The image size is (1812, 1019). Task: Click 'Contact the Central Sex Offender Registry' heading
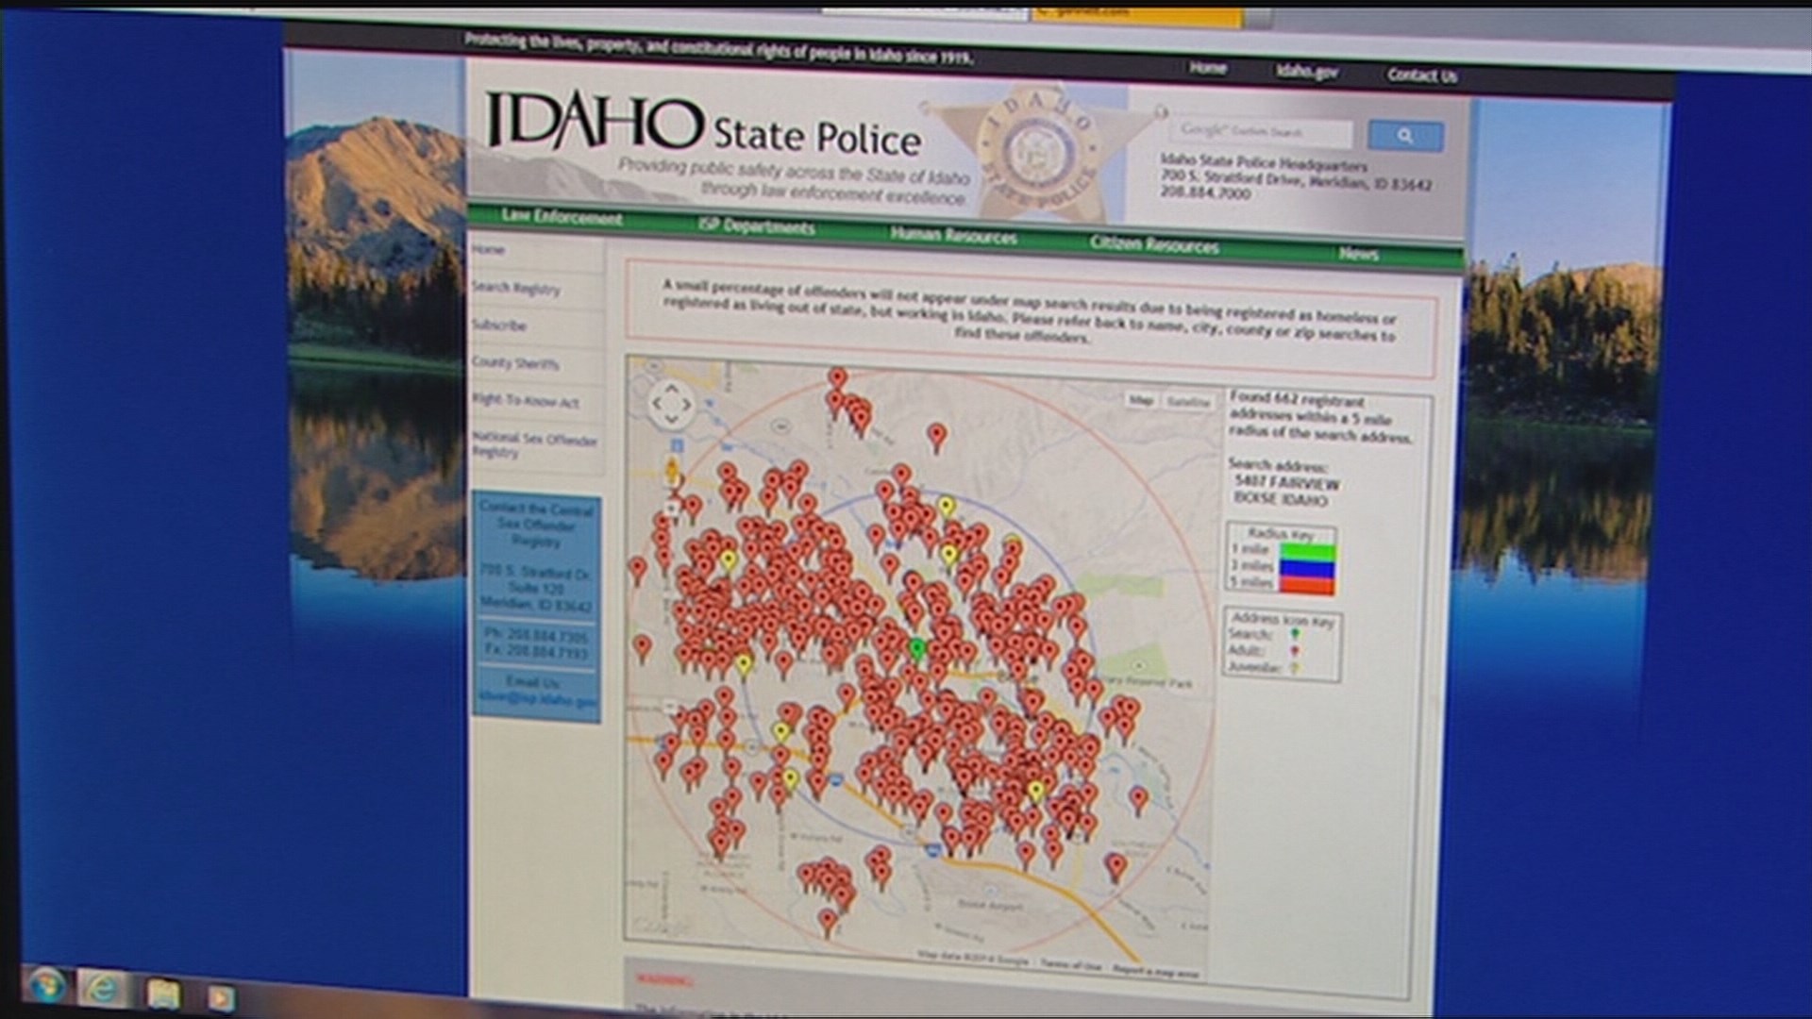point(536,526)
